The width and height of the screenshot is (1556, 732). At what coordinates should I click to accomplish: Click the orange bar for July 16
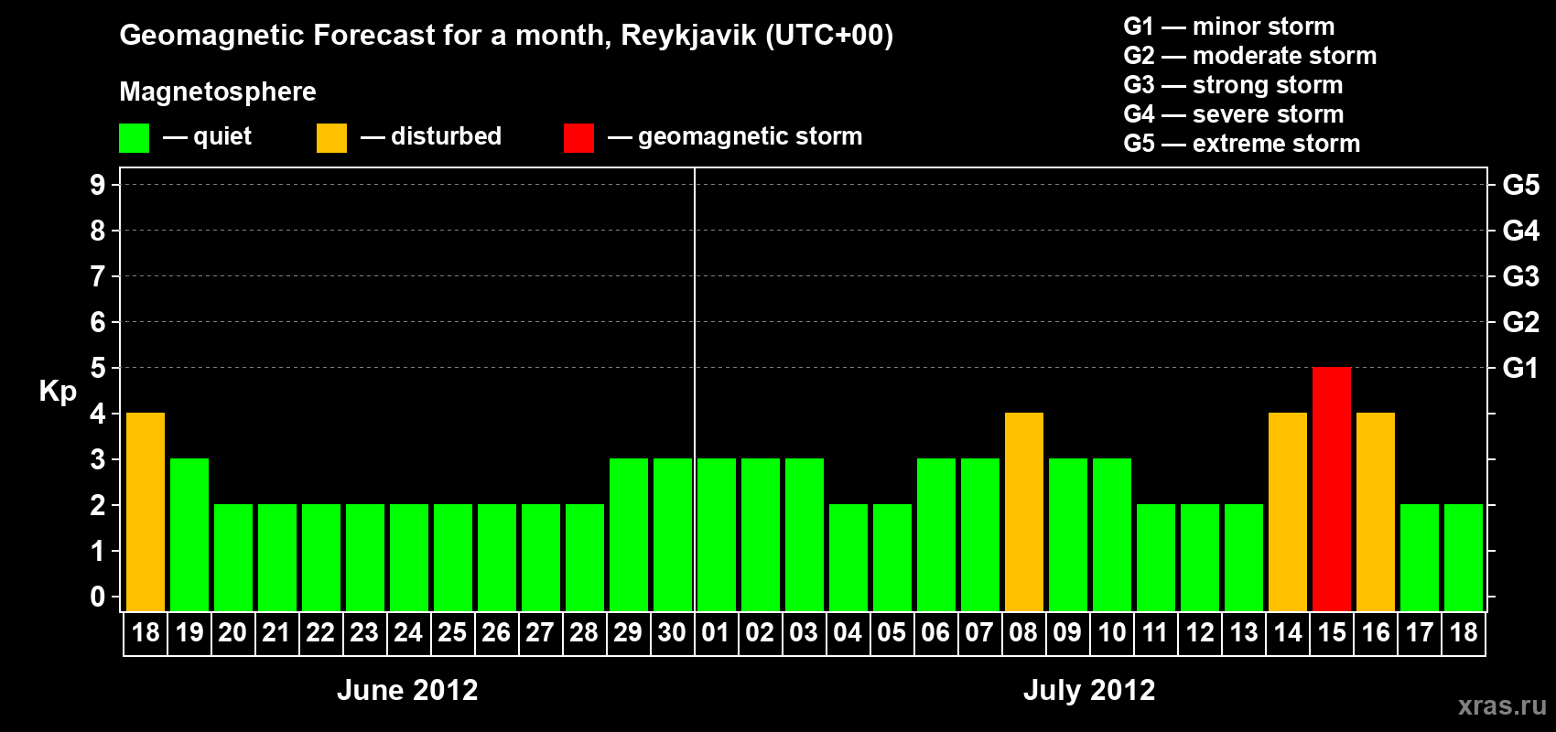tap(1376, 512)
